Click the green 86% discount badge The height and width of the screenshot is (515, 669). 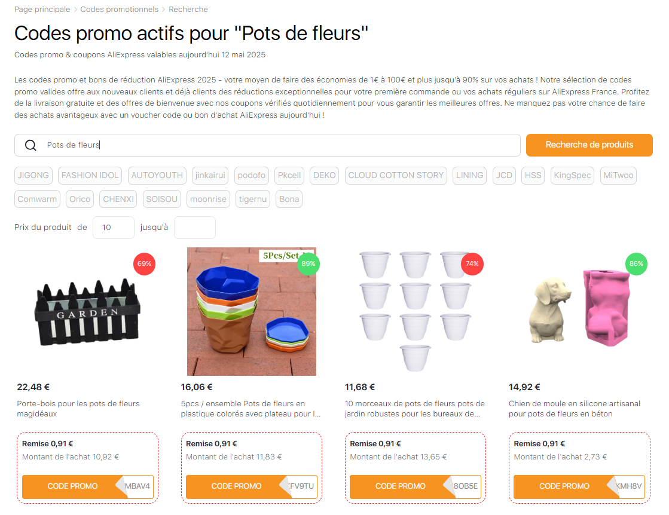point(636,263)
